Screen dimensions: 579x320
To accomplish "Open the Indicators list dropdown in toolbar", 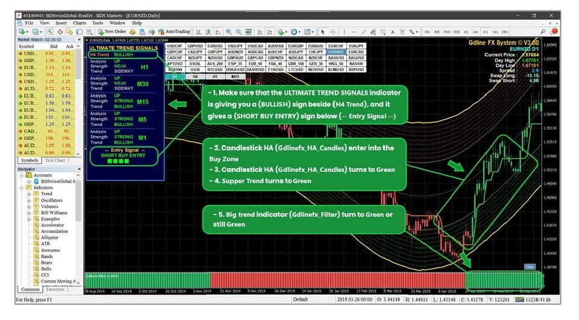I will click(x=286, y=33).
